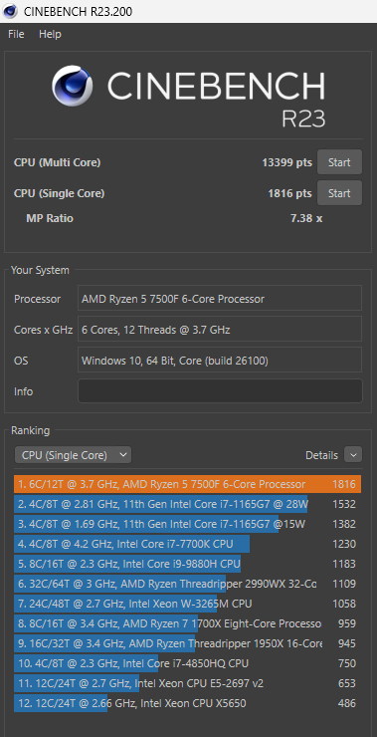Expand the Details dropdown arrow
Screen dimensions: 377x737
[x=353, y=455]
